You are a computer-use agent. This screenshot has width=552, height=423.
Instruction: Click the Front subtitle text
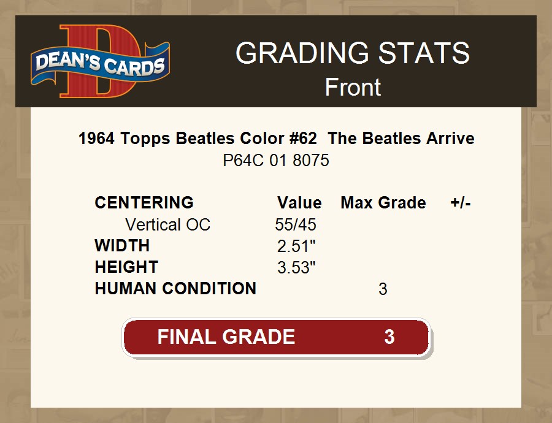click(x=353, y=87)
